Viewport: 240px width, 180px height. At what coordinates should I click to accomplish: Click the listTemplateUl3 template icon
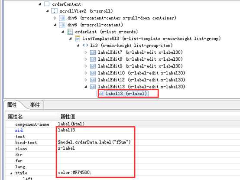pyautogui.click(x=78, y=39)
